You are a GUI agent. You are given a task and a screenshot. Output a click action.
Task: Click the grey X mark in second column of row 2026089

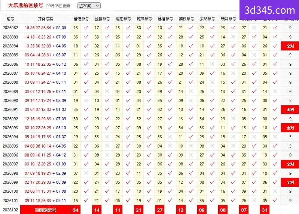tap(107, 91)
